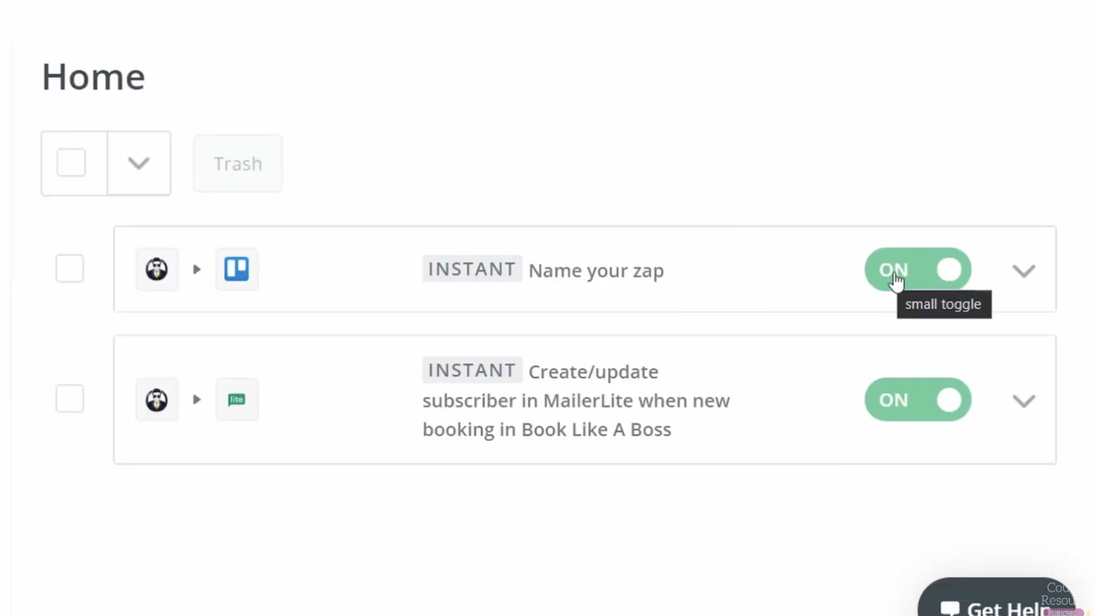
Task: Open the bulk selection dropdown arrow
Action: click(x=139, y=163)
